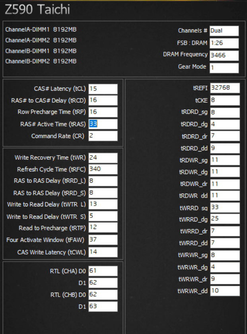This screenshot has height=334, width=247.
Task: Select the RTL (CHB) D0 field
Action: pos(103,295)
